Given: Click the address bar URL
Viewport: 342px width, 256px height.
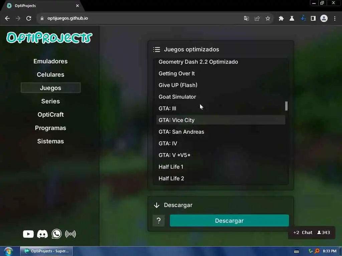Looking at the screenshot, I should [x=67, y=18].
